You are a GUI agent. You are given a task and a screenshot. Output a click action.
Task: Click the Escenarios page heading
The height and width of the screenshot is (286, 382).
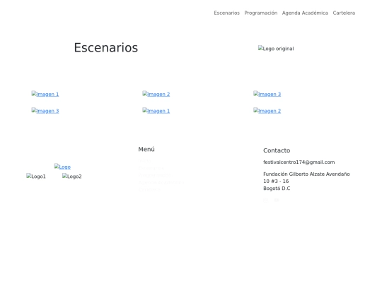[x=106, y=47]
